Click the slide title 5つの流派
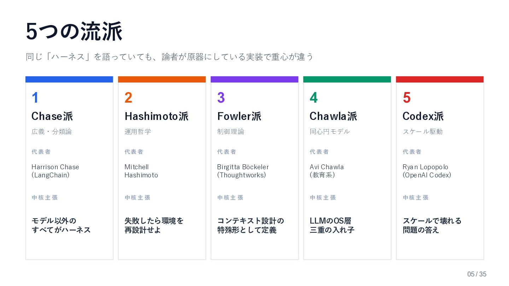Screen dimensions: 509x286 coord(74,32)
